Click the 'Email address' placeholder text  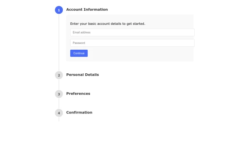point(81,32)
